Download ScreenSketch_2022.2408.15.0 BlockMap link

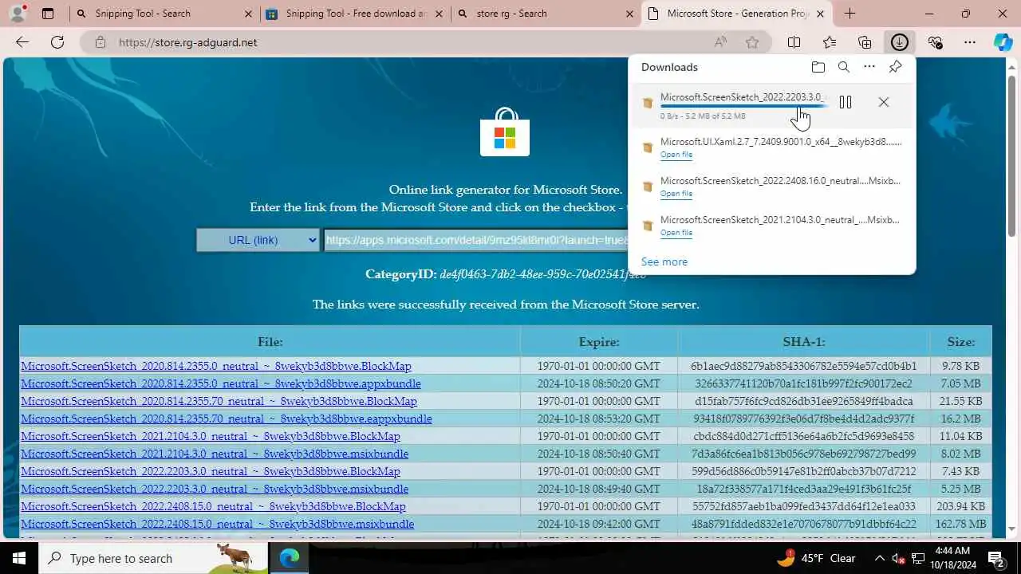click(x=213, y=506)
